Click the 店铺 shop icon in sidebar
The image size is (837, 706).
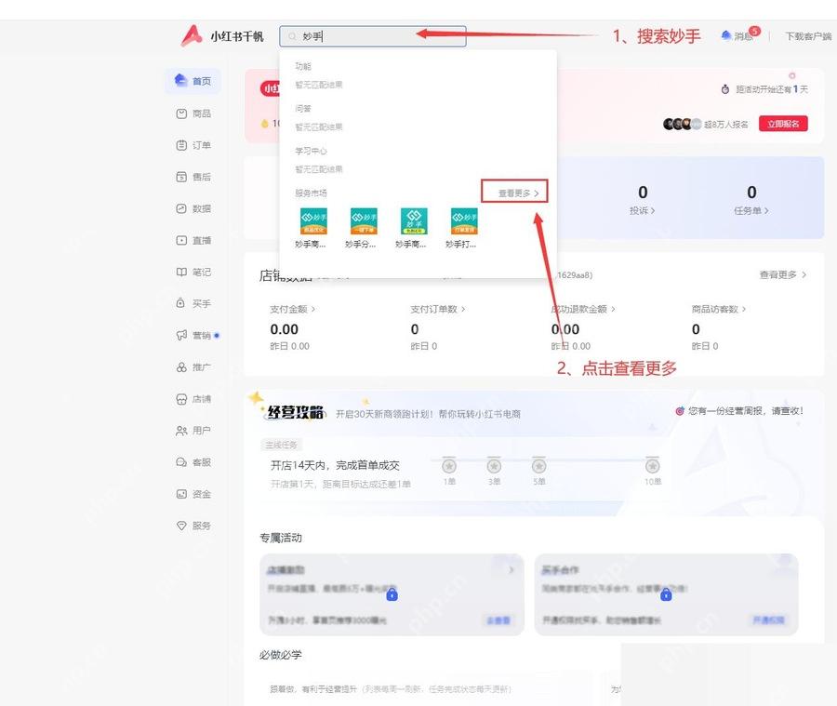click(181, 399)
